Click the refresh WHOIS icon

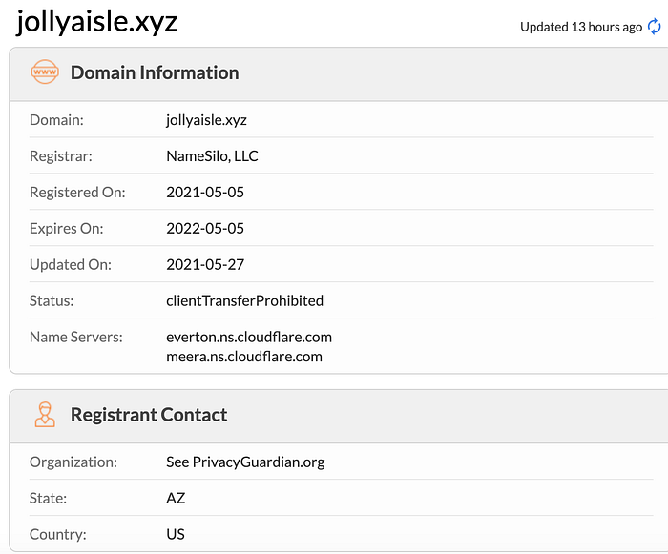click(x=655, y=27)
